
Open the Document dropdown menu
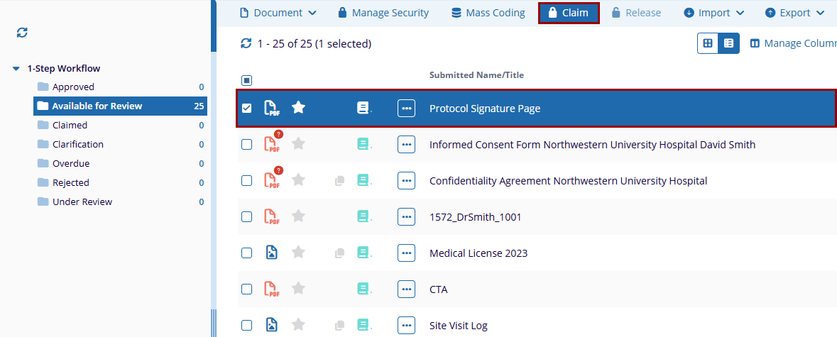pos(278,13)
